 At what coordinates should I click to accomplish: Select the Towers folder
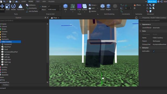point(4,37)
